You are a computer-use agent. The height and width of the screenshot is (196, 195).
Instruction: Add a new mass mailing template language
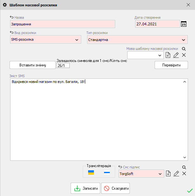[x=168, y=55]
